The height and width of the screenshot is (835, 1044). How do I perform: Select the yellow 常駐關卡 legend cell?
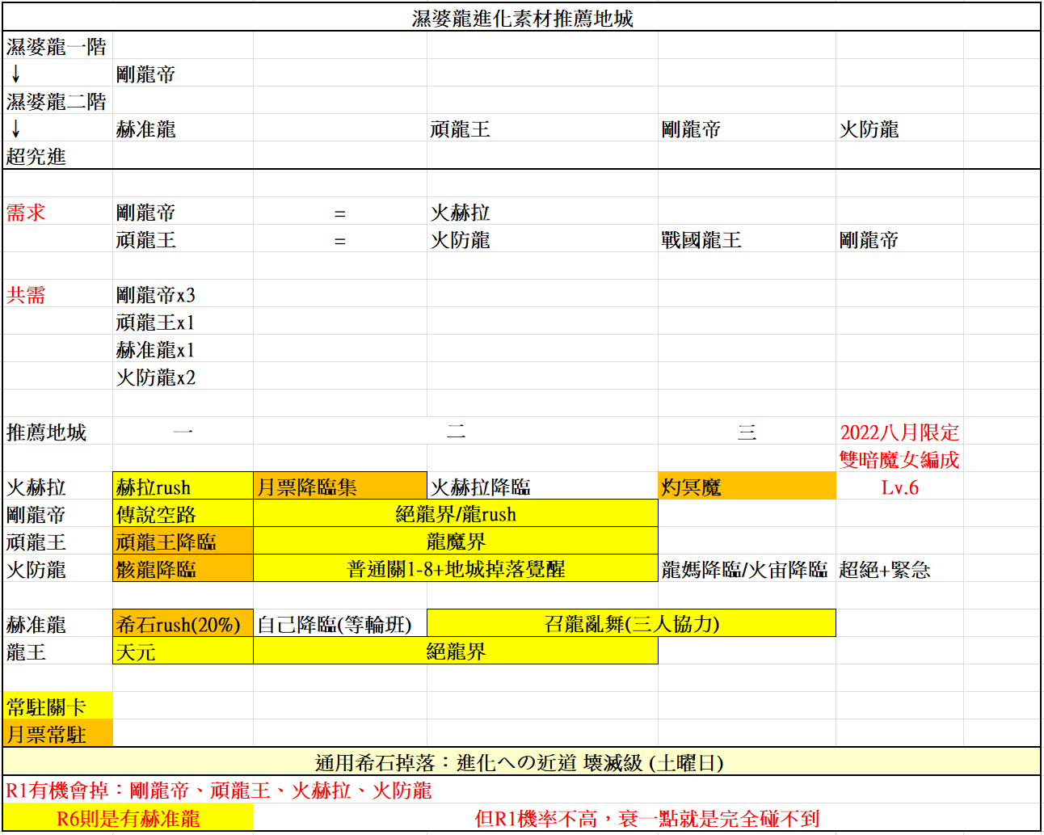click(57, 706)
